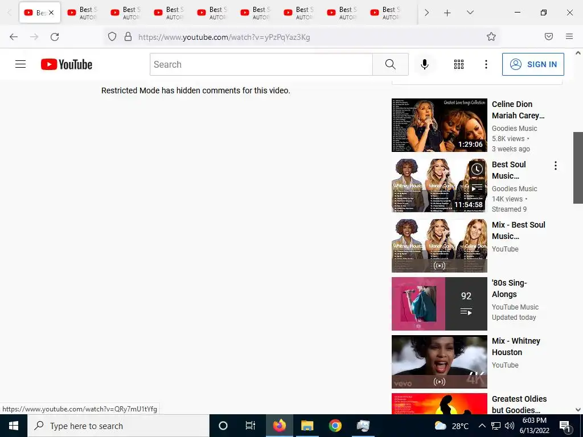
Task: Open the Mix - Whitney Houston thumbnail
Action: coord(439,361)
